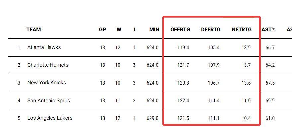The height and width of the screenshot is (127, 292).
Task: Open the New York Knicks team link
Action: 47,83
